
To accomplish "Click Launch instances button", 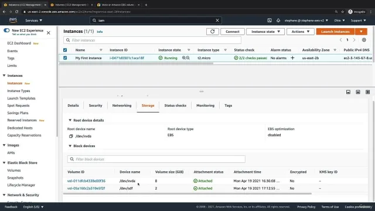I will pyautogui.click(x=335, y=32).
